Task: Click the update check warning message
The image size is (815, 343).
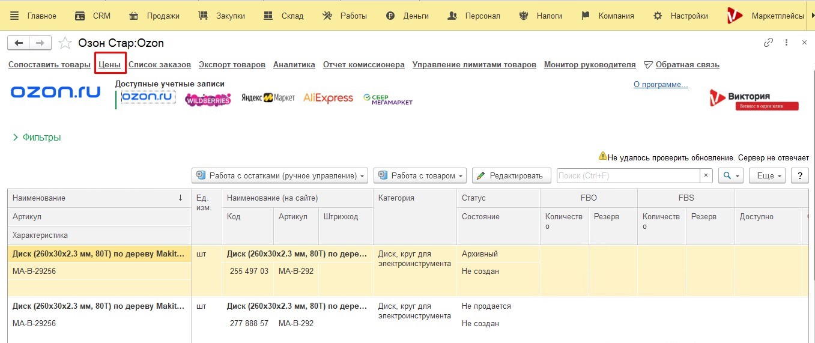Action: (x=704, y=157)
